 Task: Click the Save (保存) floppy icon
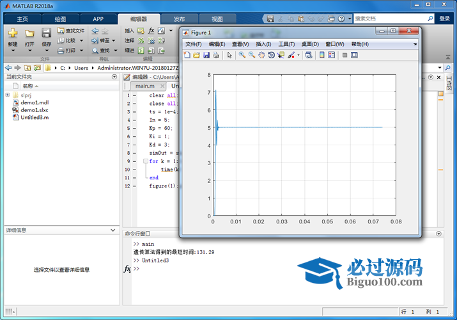coord(46,33)
